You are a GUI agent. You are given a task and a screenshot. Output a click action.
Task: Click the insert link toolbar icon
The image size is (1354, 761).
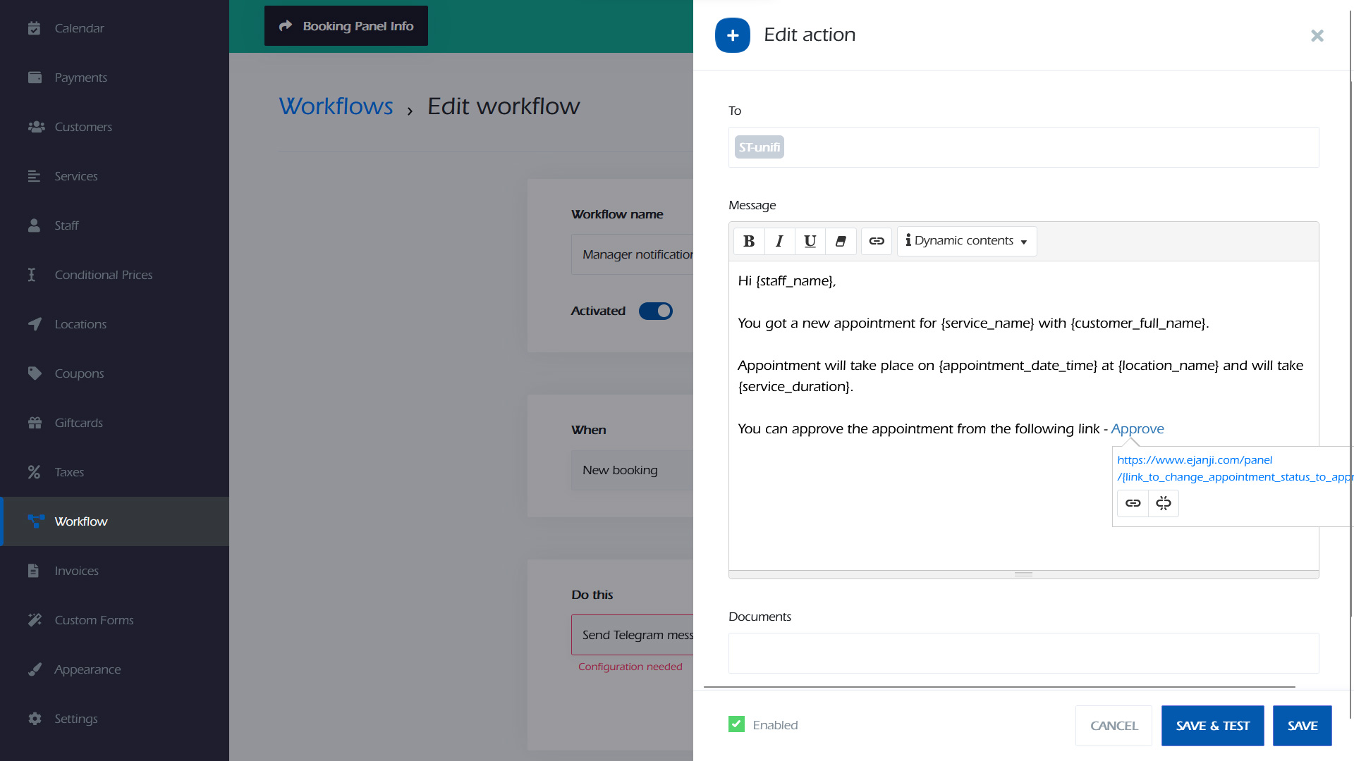[x=877, y=241]
